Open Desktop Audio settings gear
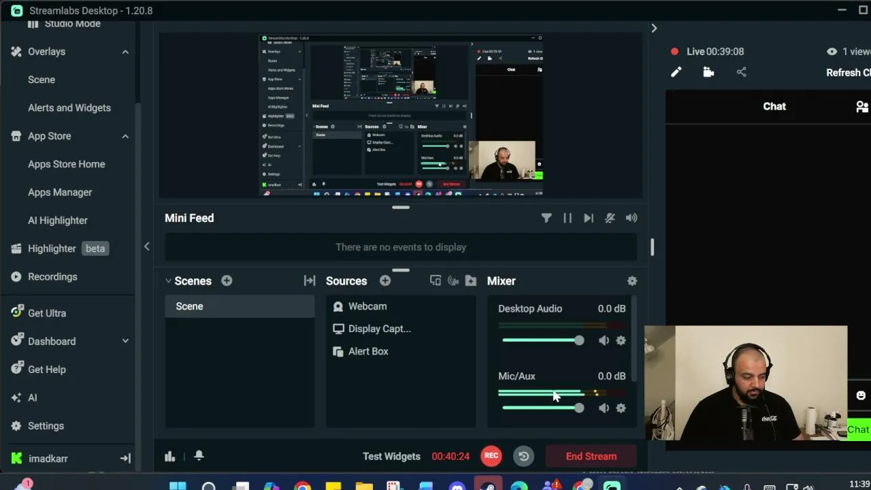 pyautogui.click(x=621, y=340)
